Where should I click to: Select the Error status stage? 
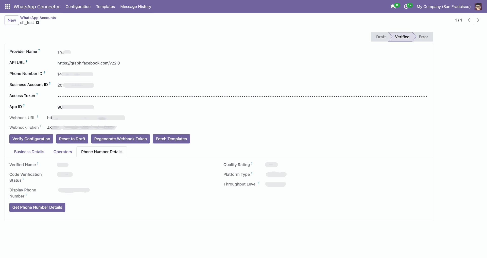423,37
